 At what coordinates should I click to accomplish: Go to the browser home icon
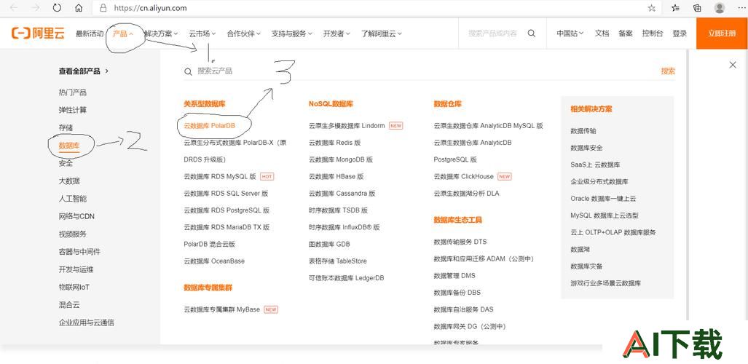[x=79, y=7]
